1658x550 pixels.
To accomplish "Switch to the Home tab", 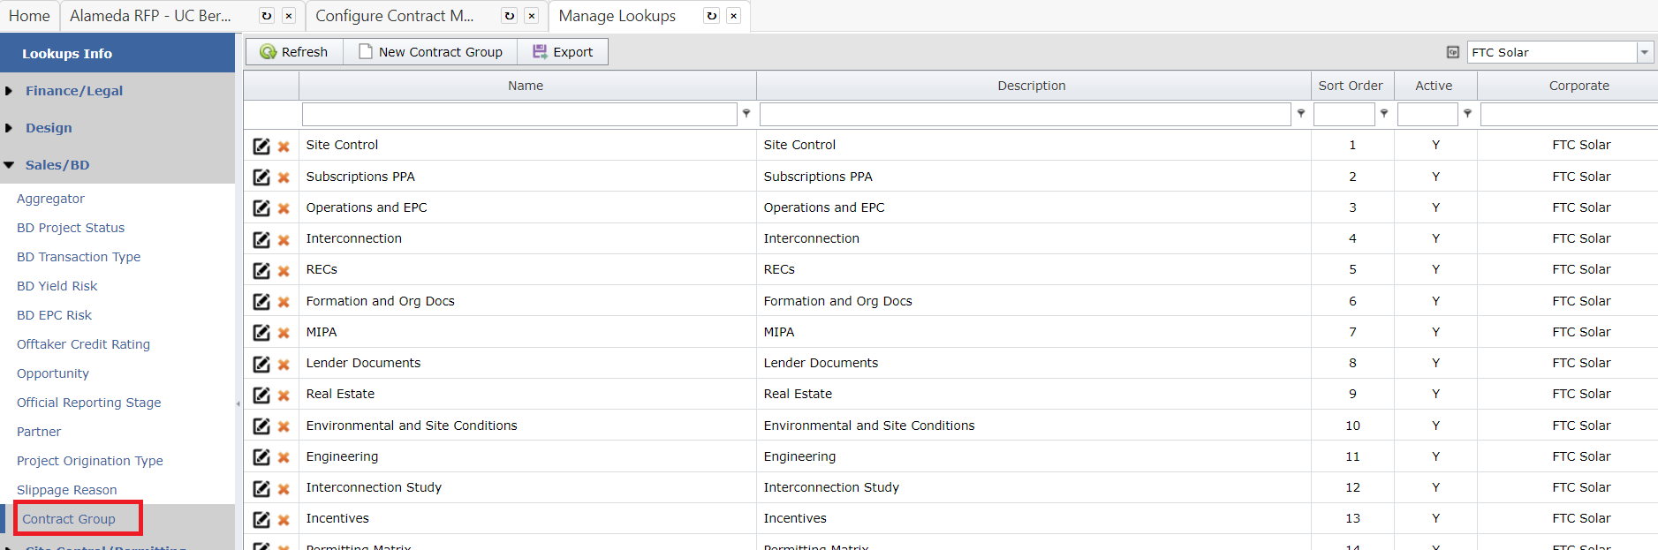I will (x=29, y=16).
